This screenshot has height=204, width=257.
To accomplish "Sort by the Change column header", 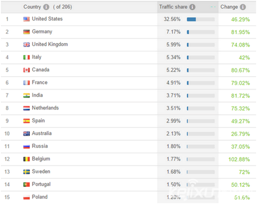I will pyautogui.click(x=229, y=7).
